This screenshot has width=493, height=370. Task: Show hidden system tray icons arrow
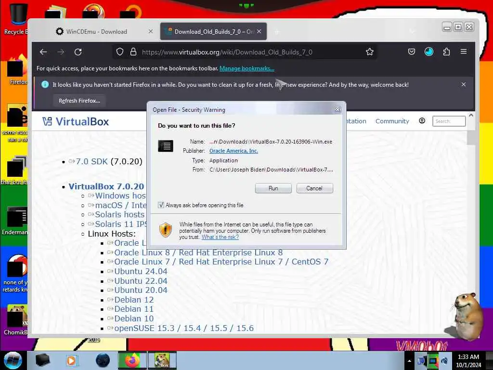pyautogui.click(x=409, y=361)
